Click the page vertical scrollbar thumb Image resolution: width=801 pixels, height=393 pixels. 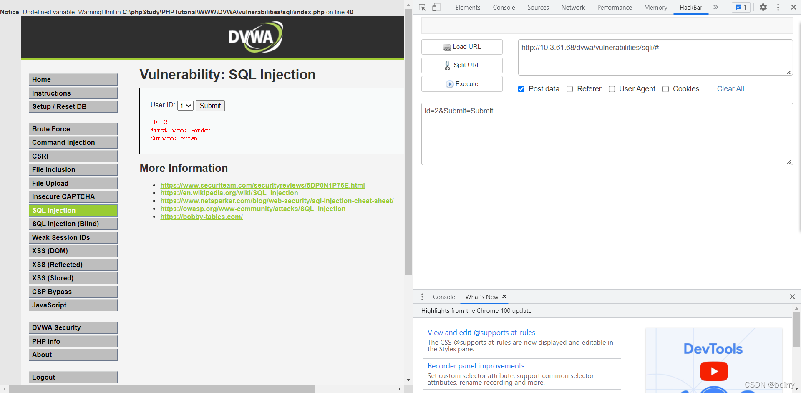coord(408,142)
